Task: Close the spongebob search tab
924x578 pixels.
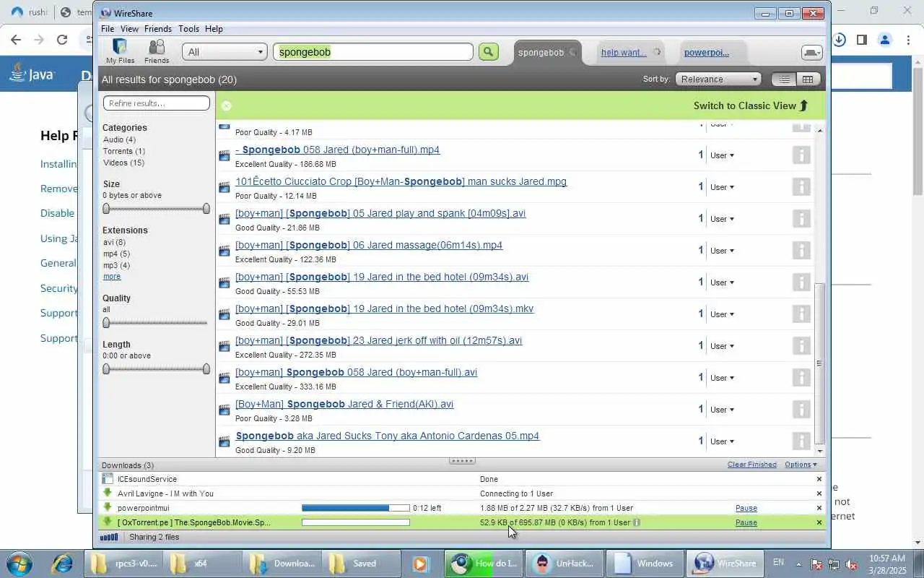Action: click(572, 52)
